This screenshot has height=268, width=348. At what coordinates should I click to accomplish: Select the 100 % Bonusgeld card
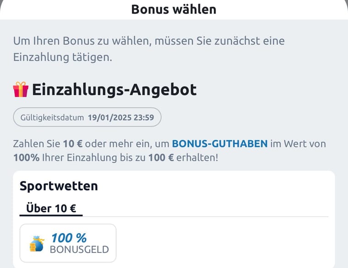point(68,243)
